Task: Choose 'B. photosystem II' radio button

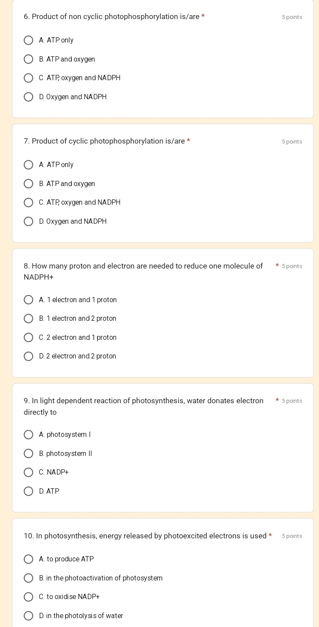Action: [x=28, y=454]
